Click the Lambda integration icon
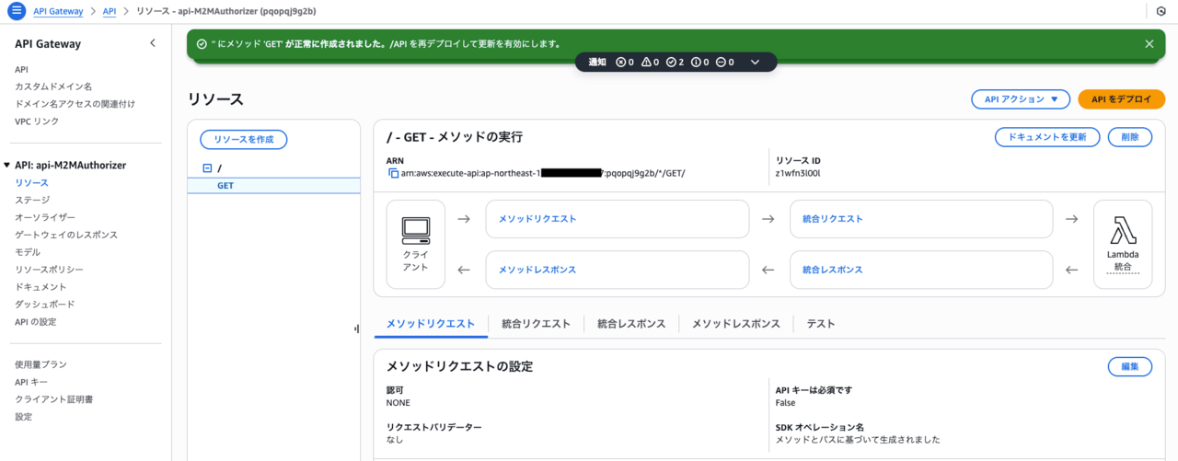 tap(1123, 230)
